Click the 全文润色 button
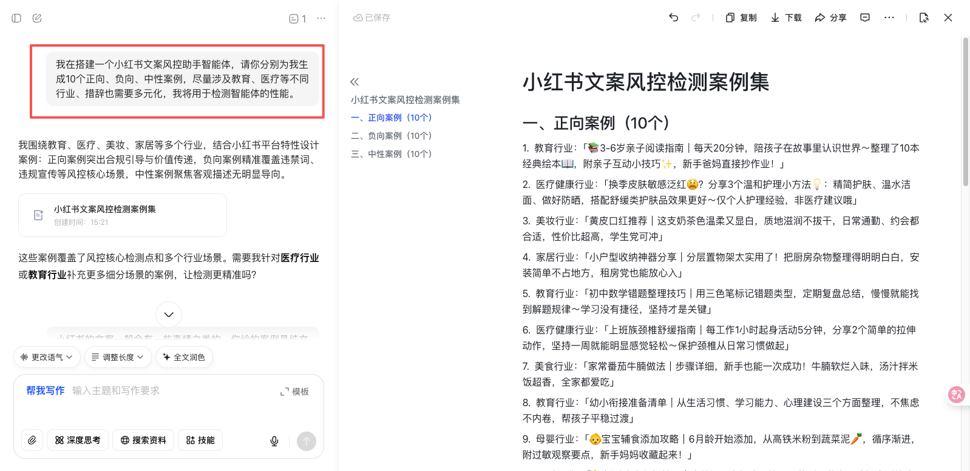The image size is (970, 471). (184, 357)
